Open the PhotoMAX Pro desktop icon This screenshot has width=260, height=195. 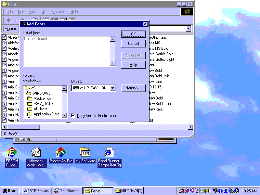(x=61, y=155)
